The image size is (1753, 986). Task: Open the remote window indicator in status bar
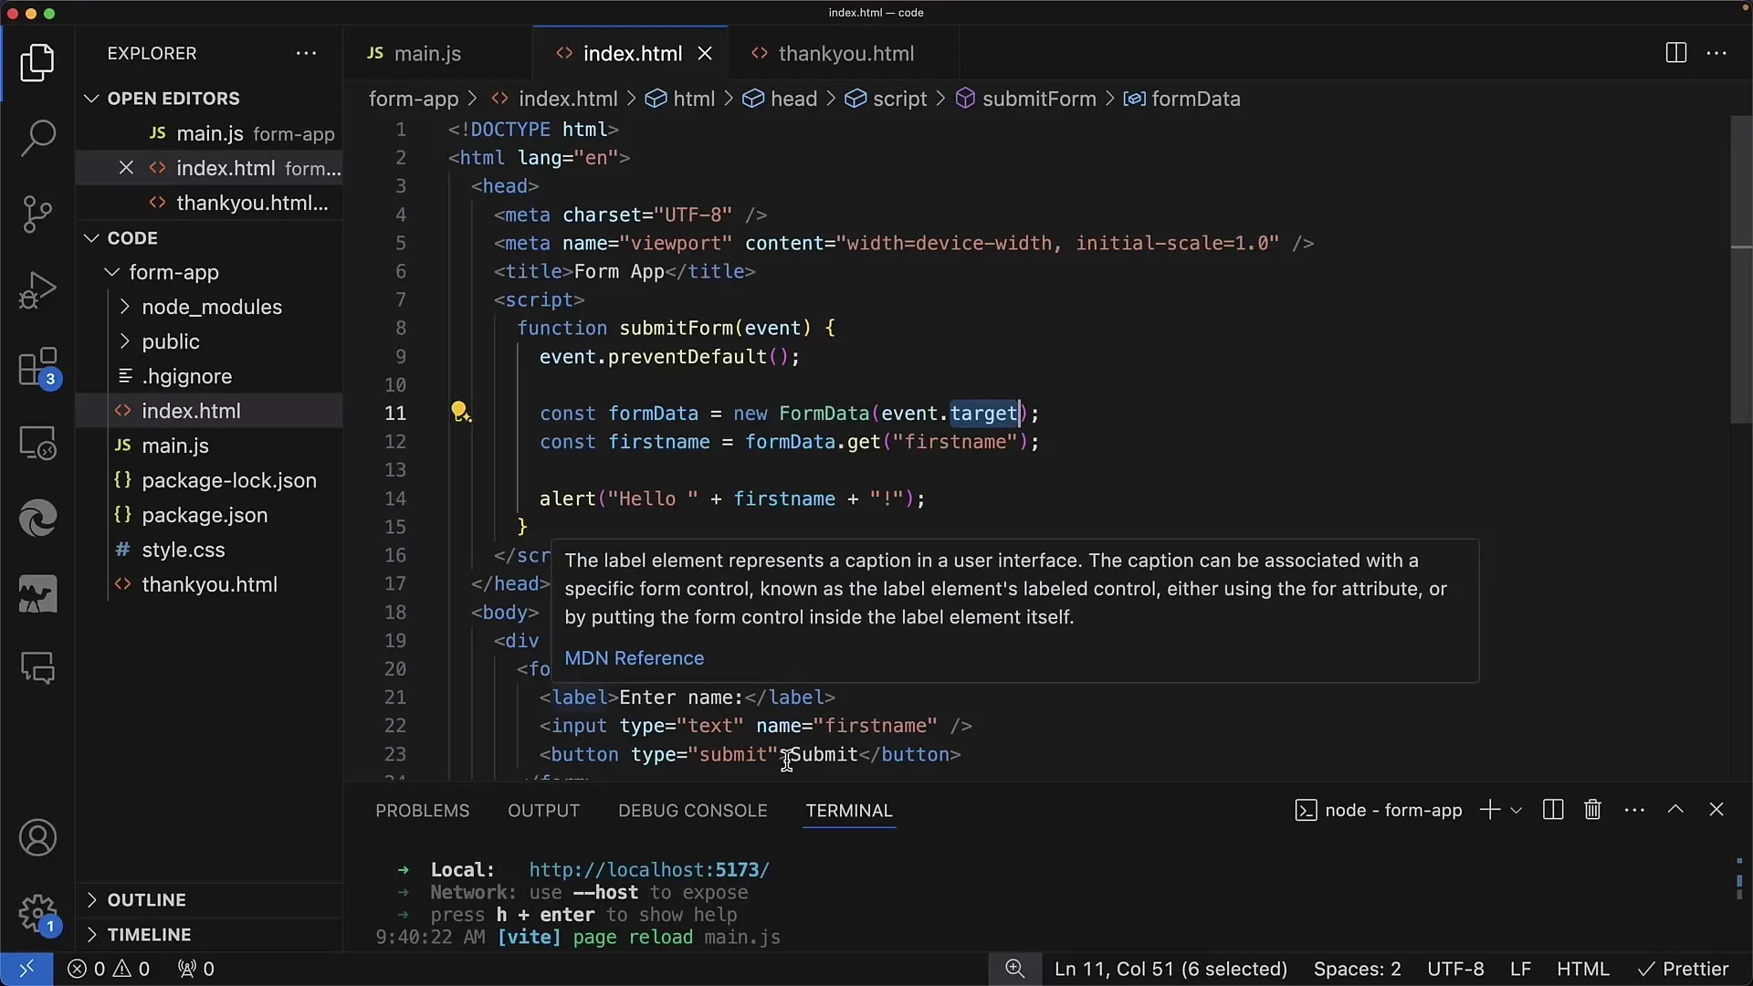pyautogui.click(x=26, y=969)
